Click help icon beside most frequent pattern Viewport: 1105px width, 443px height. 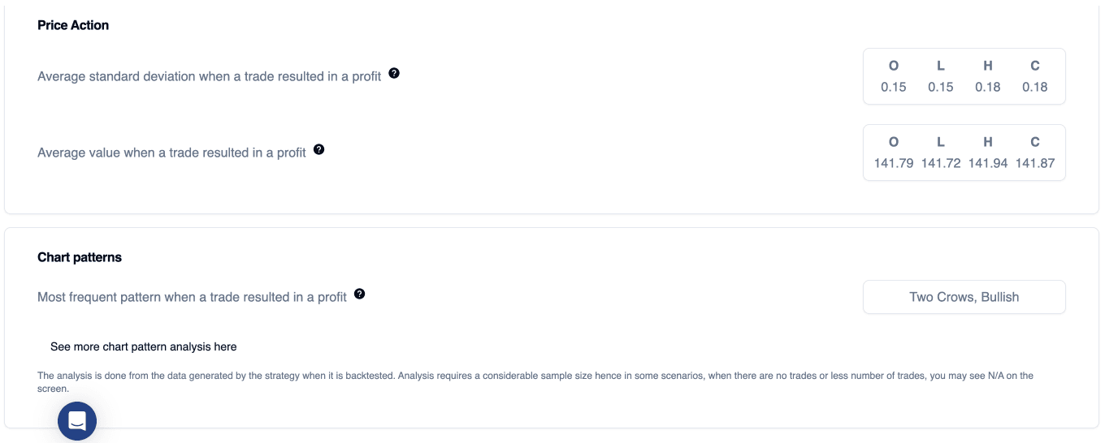360,294
